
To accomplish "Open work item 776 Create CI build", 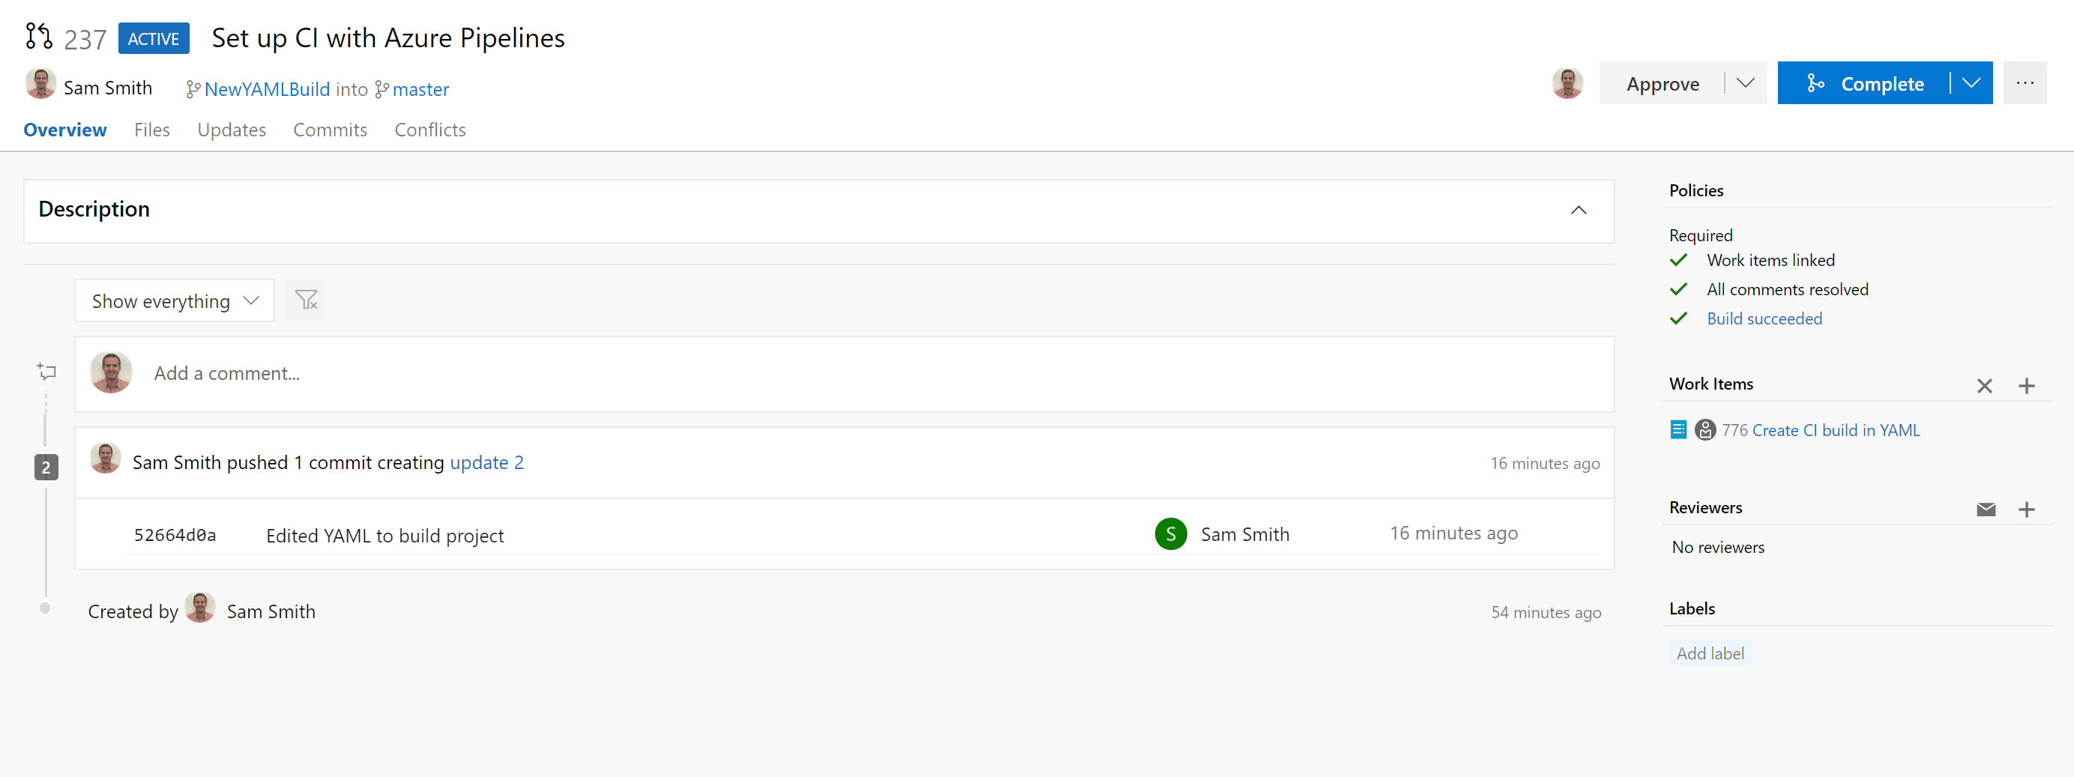I will [1820, 430].
